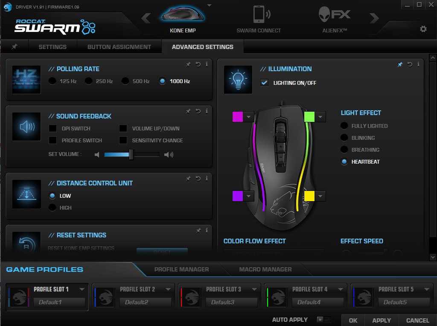437x326 pixels.
Task: Select the AlienFX device icon
Action: coord(334,15)
